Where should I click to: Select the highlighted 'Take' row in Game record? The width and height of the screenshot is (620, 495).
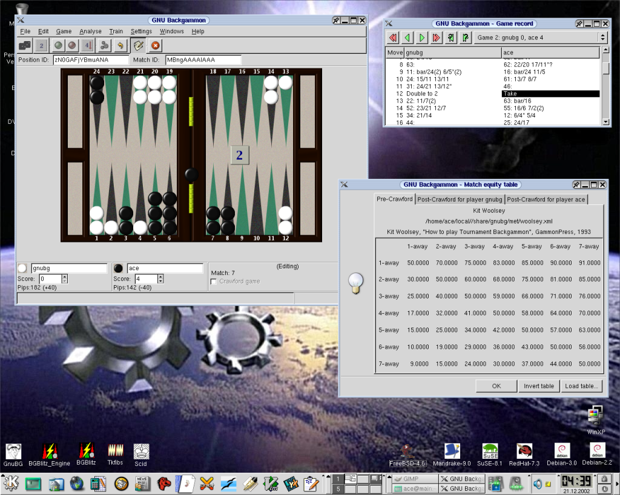pyautogui.click(x=550, y=94)
